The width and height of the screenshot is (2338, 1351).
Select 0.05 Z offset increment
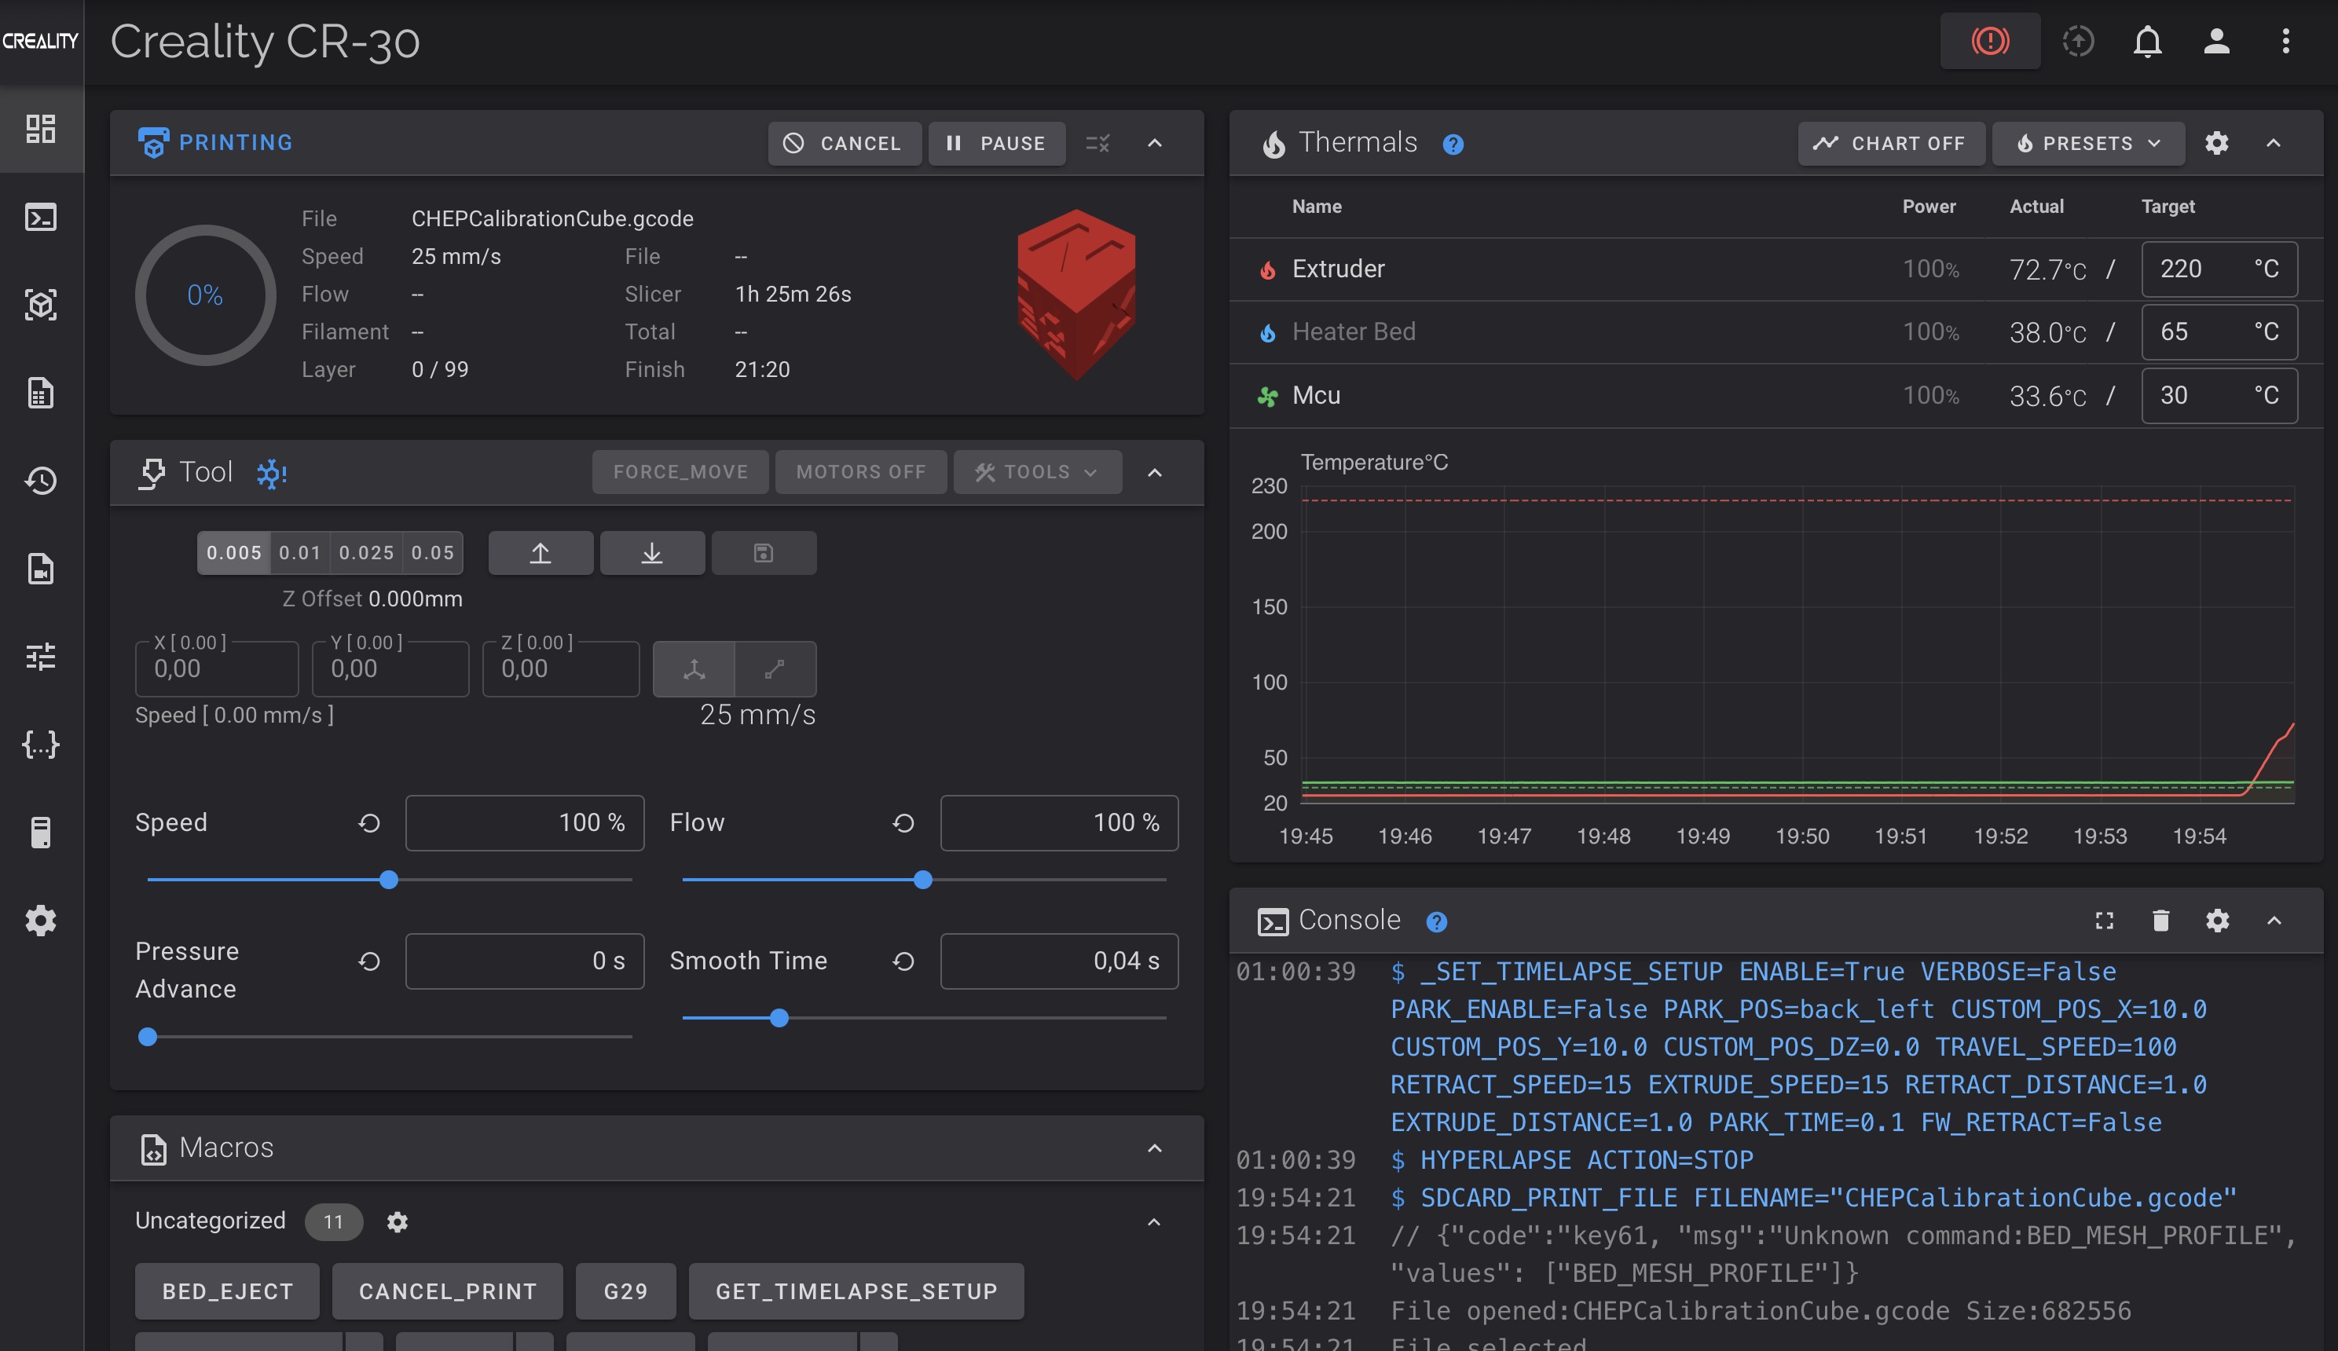(x=432, y=553)
